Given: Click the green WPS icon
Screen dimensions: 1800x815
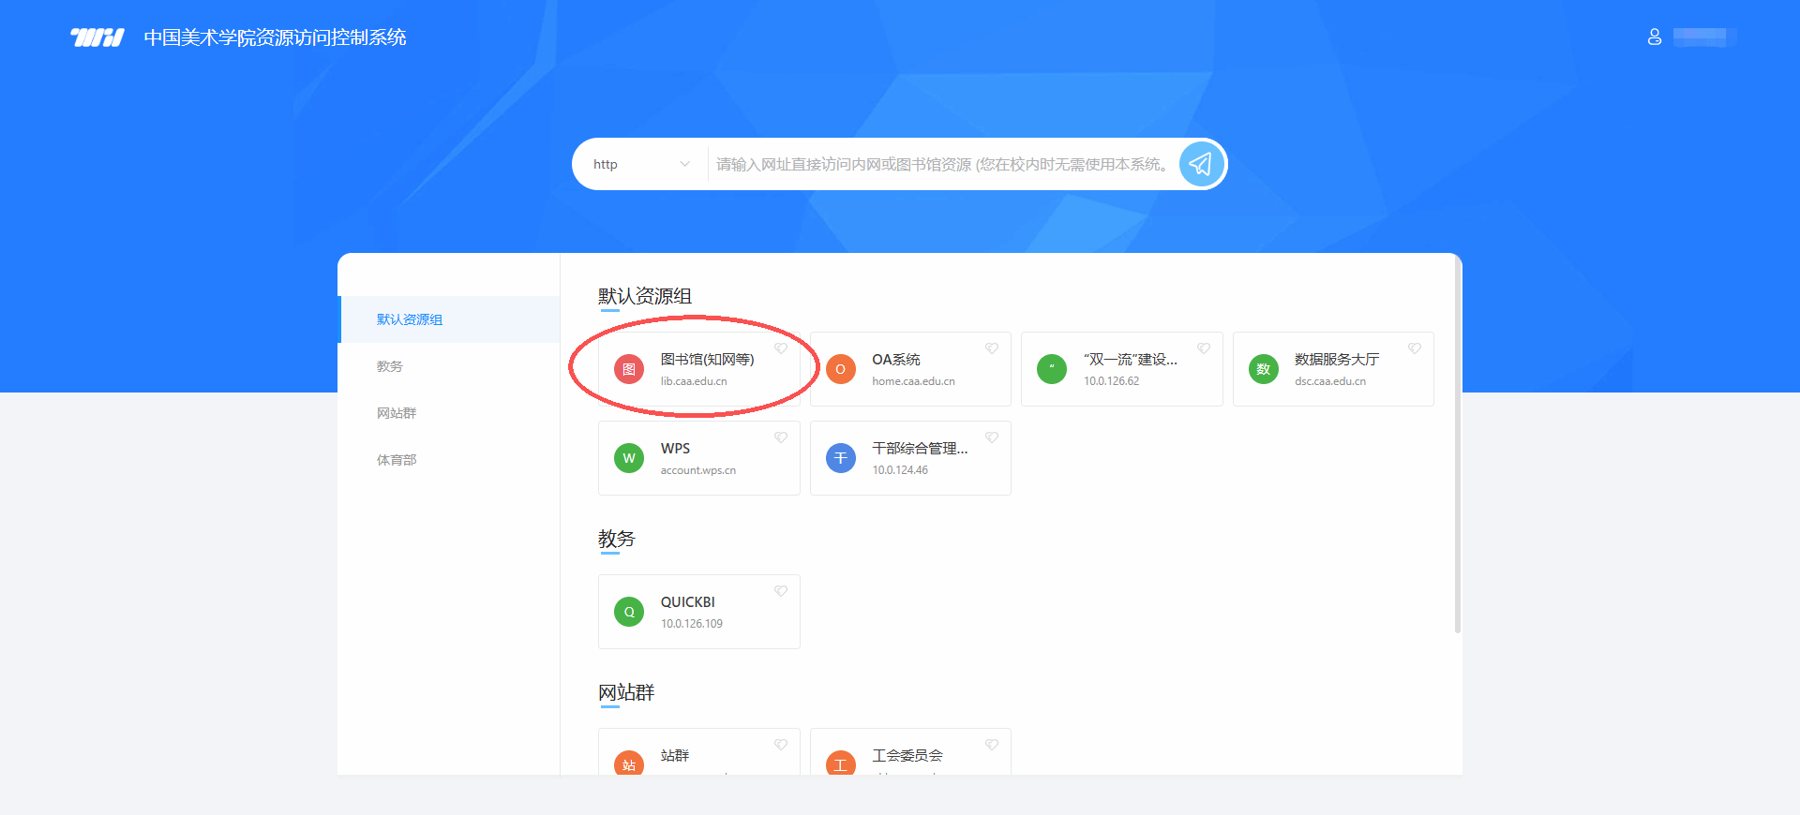Looking at the screenshot, I should (629, 458).
